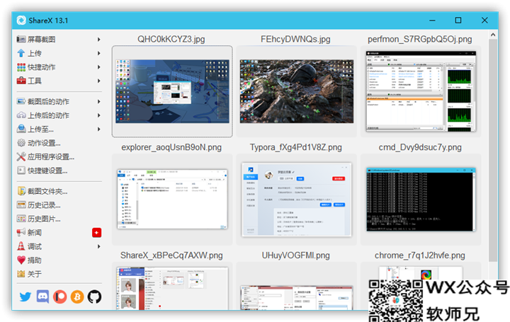This screenshot has width=510, height=322.
Task: Click the 调试 traffic cone icon
Action: 21,246
